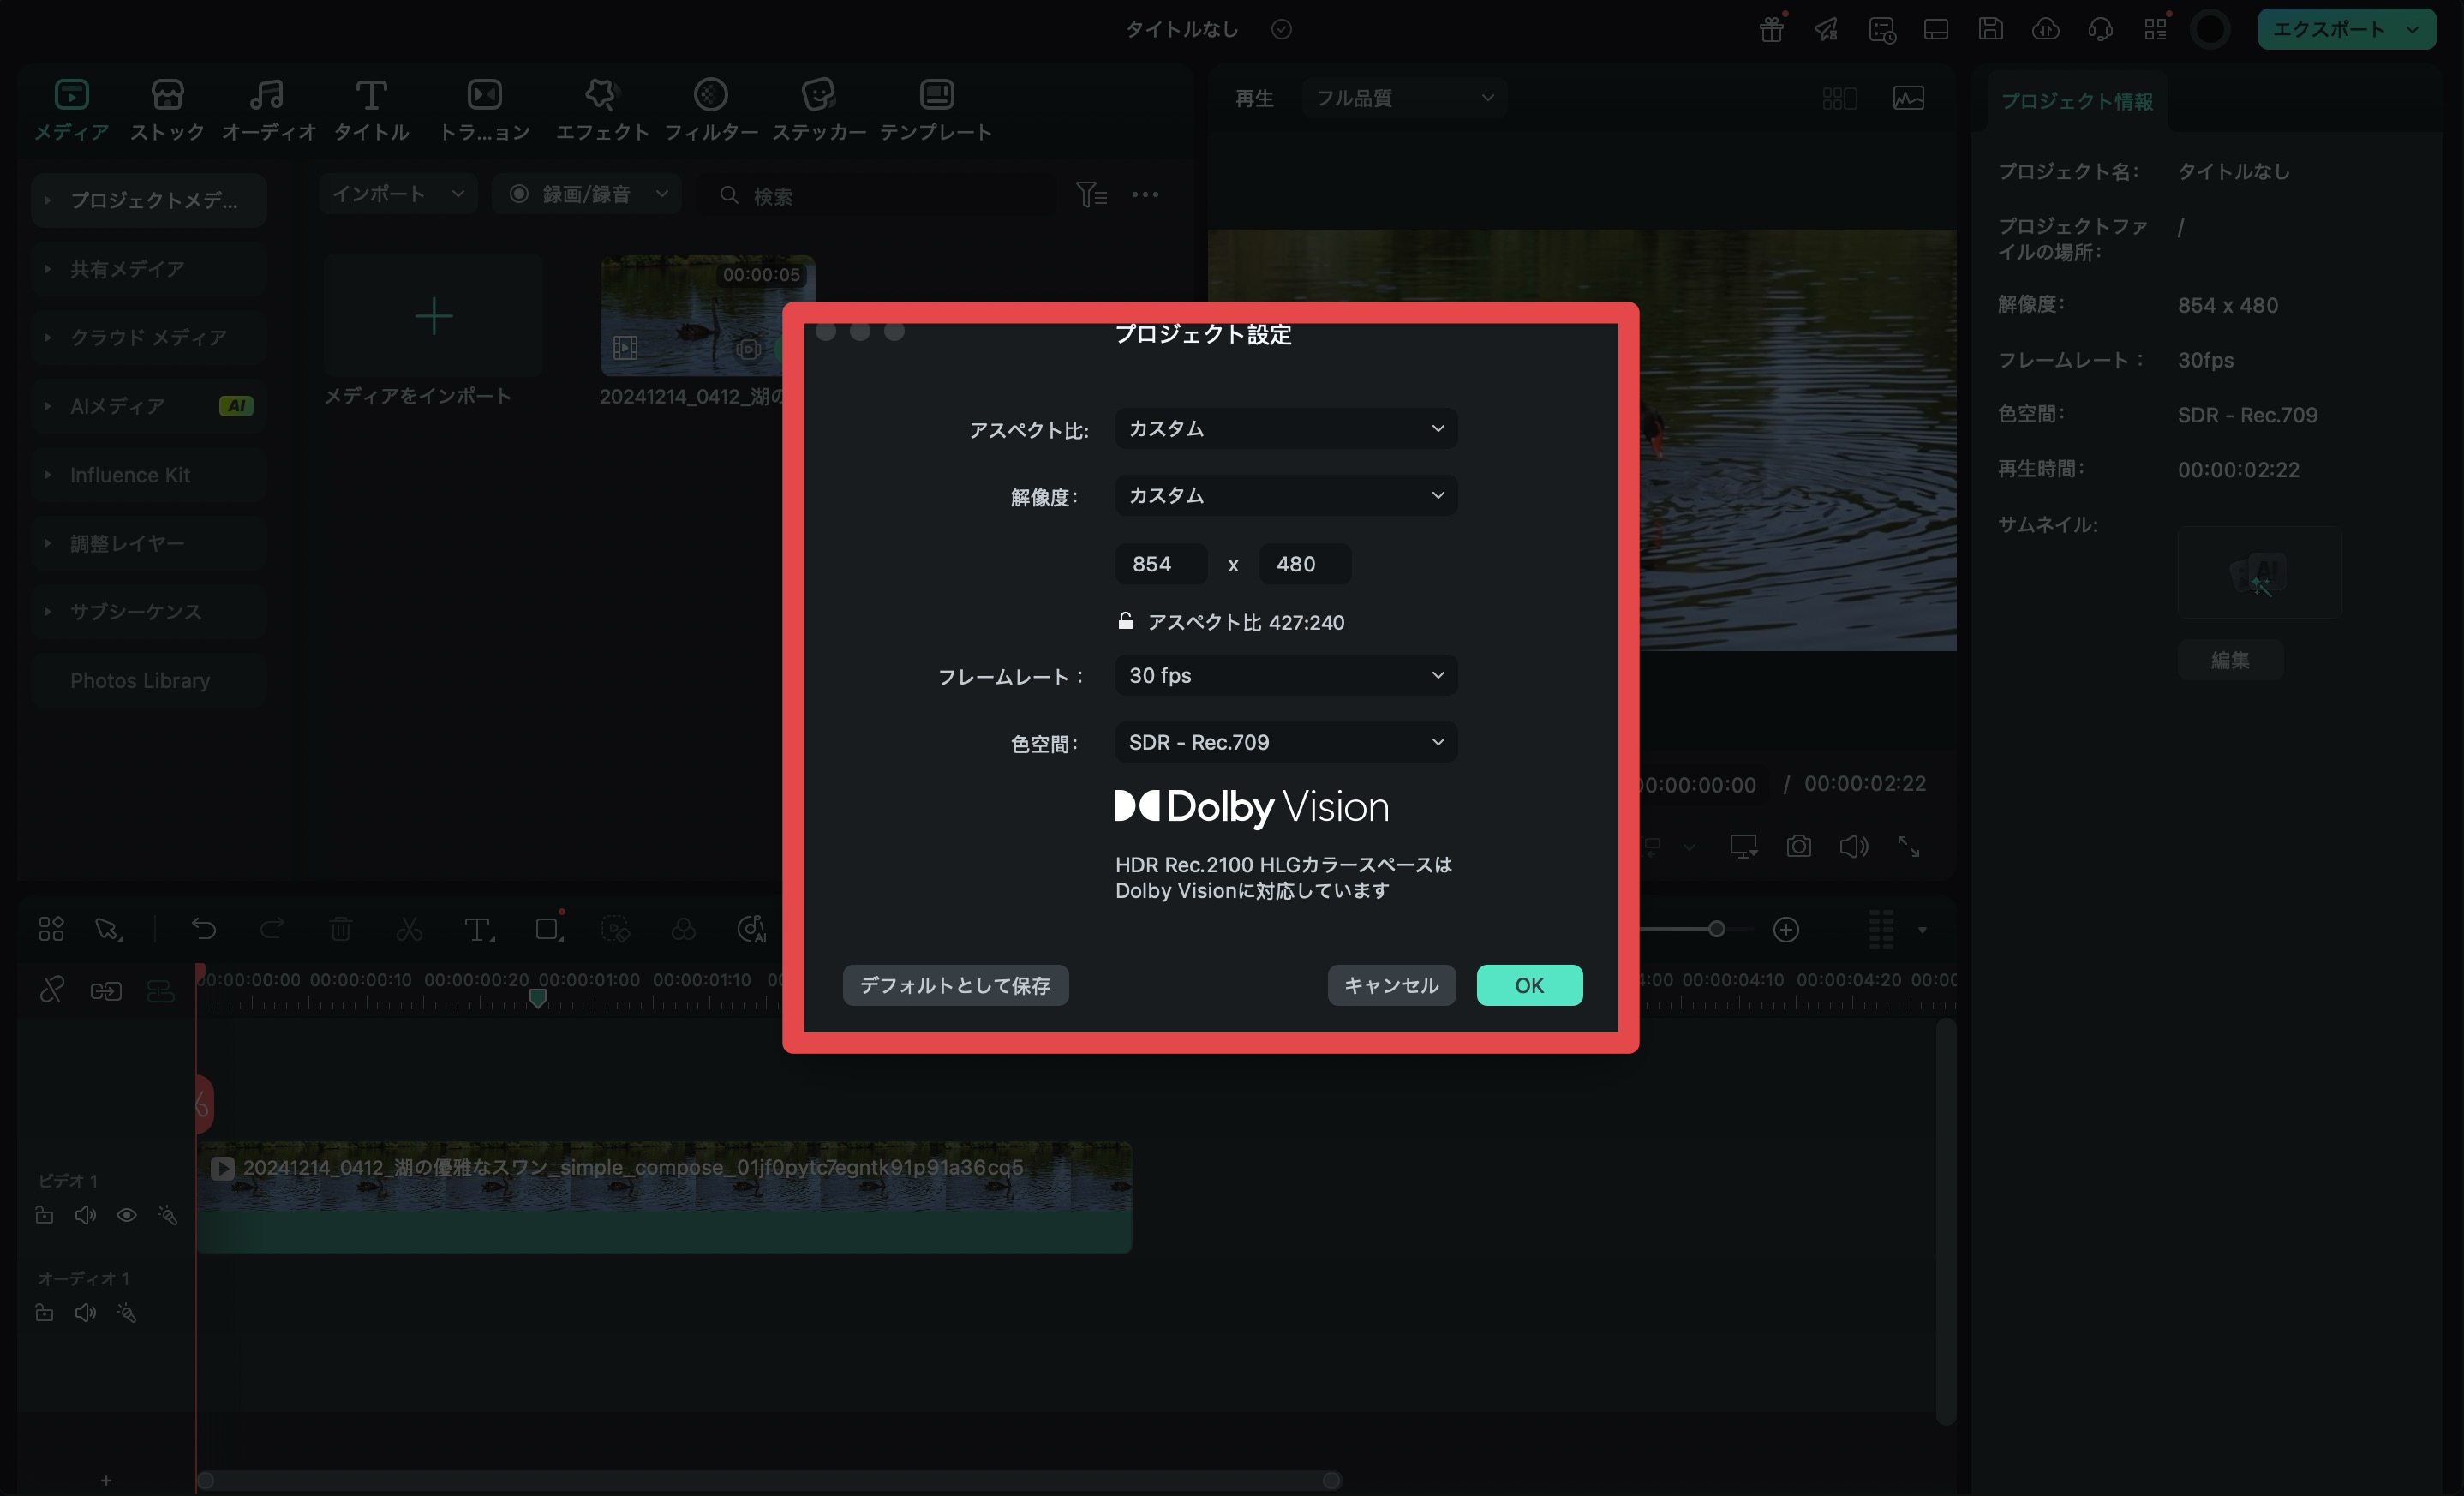Select Shared Media in sidebar

coord(148,269)
